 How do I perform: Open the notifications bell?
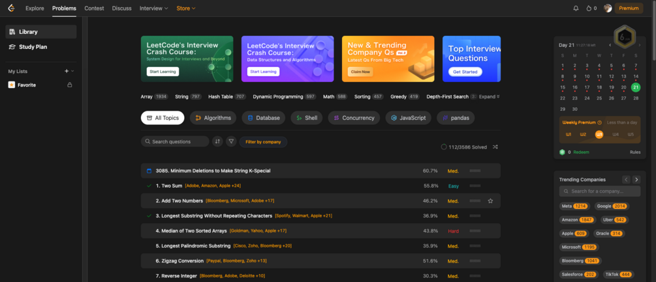(x=576, y=8)
